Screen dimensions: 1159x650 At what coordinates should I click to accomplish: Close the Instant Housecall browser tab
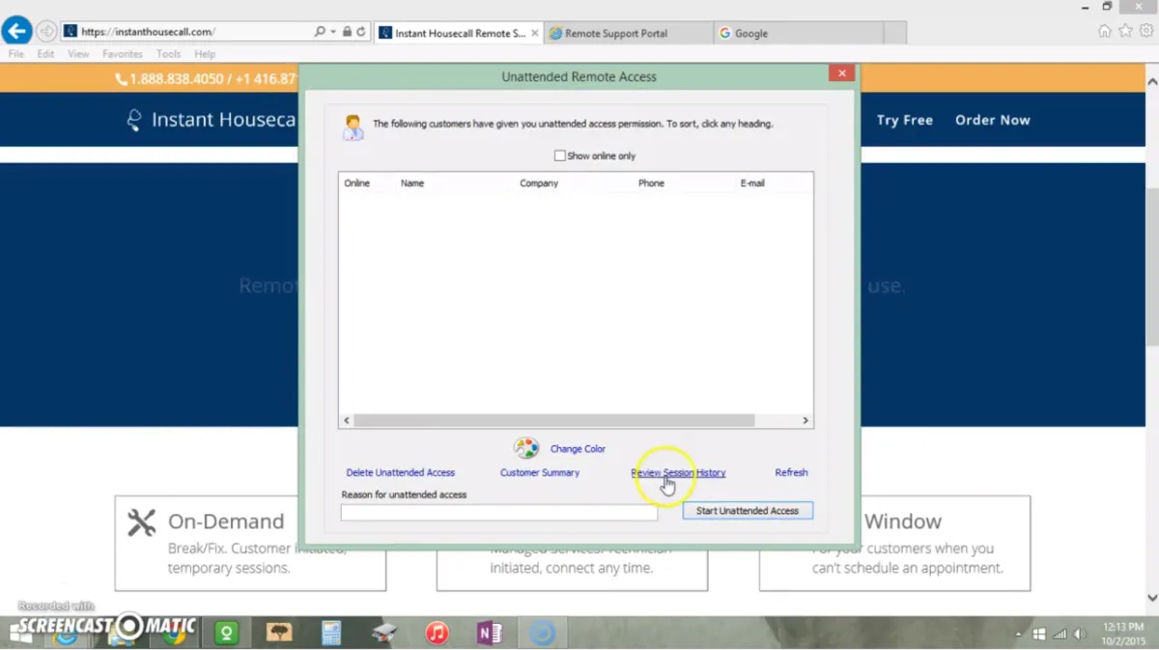535,33
